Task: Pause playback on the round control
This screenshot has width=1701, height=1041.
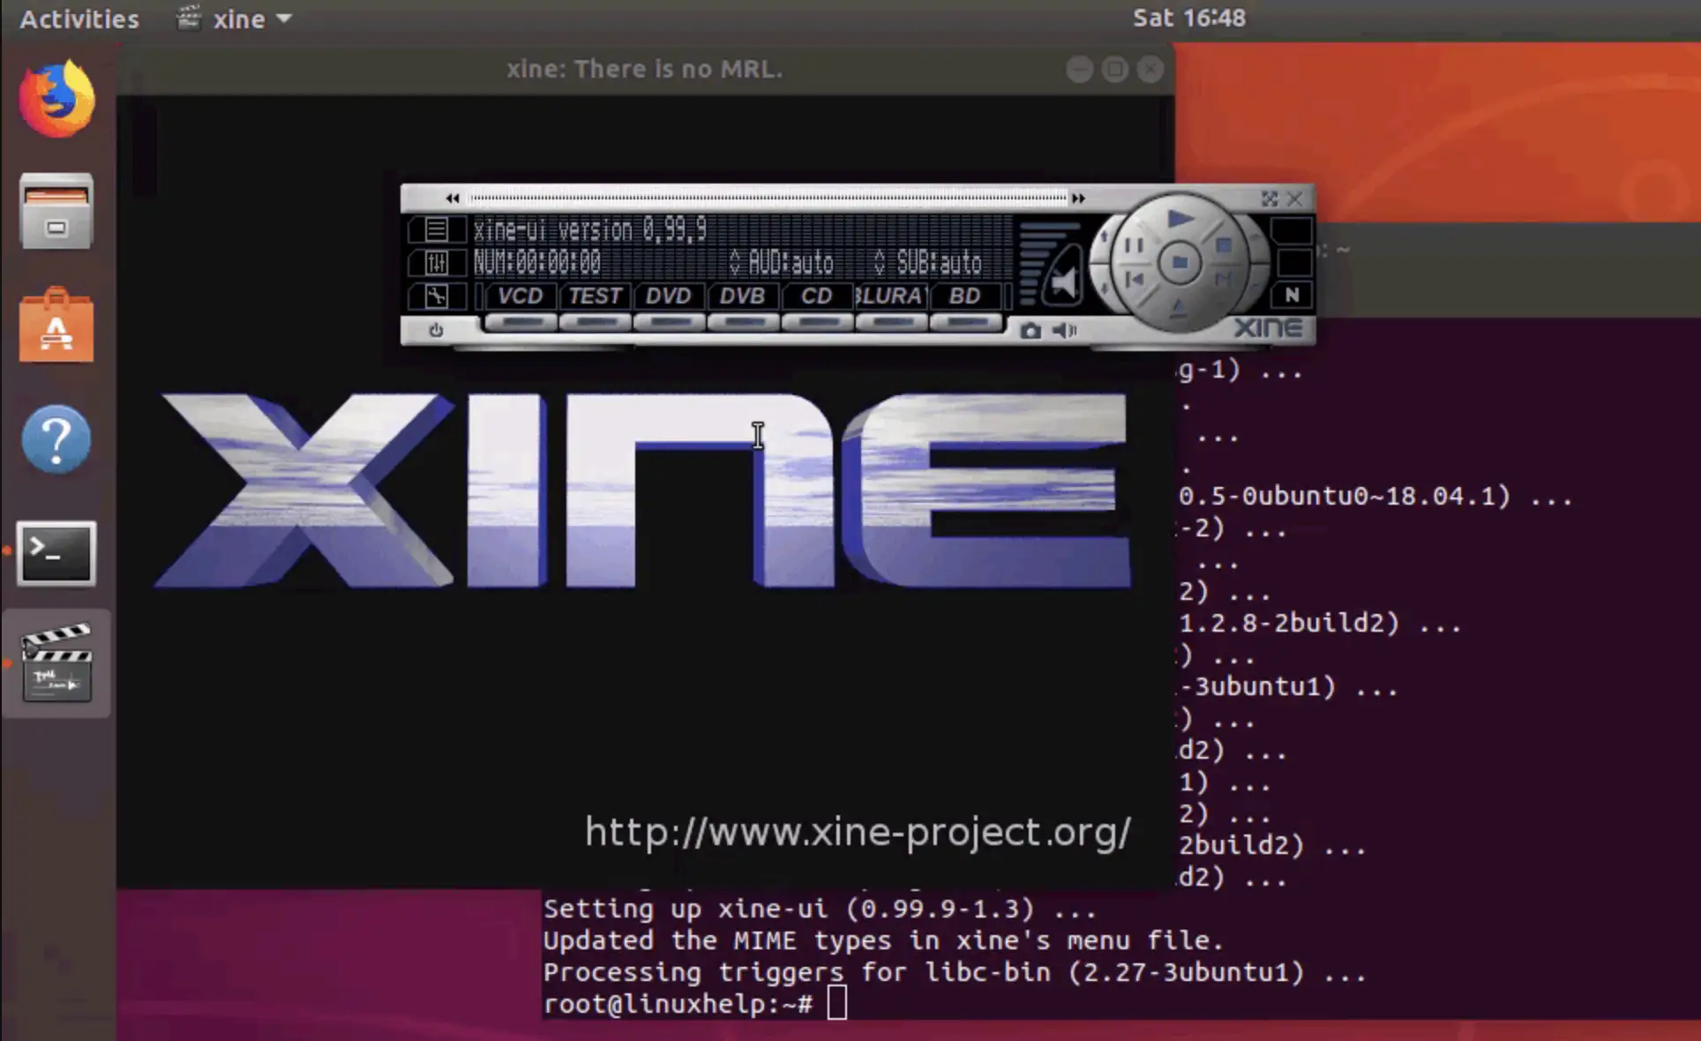Action: [1134, 246]
